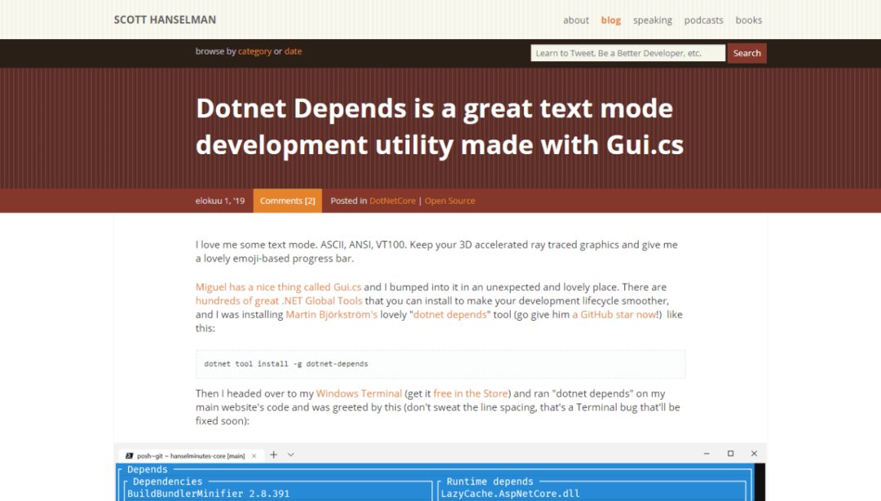The height and width of the screenshot is (501, 881).
Task: Select the posh-git hanselminutes-core terminal tab
Action: click(x=191, y=455)
